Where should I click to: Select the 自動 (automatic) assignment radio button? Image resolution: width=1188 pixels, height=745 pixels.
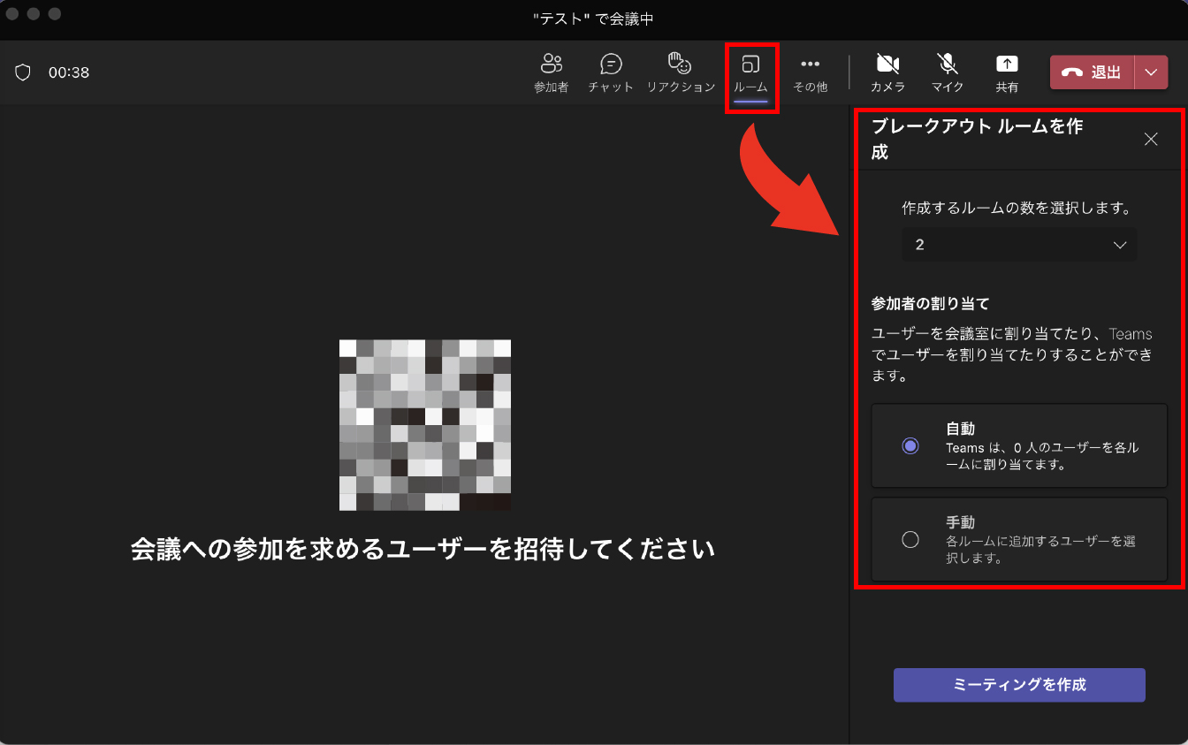pyautogui.click(x=910, y=446)
